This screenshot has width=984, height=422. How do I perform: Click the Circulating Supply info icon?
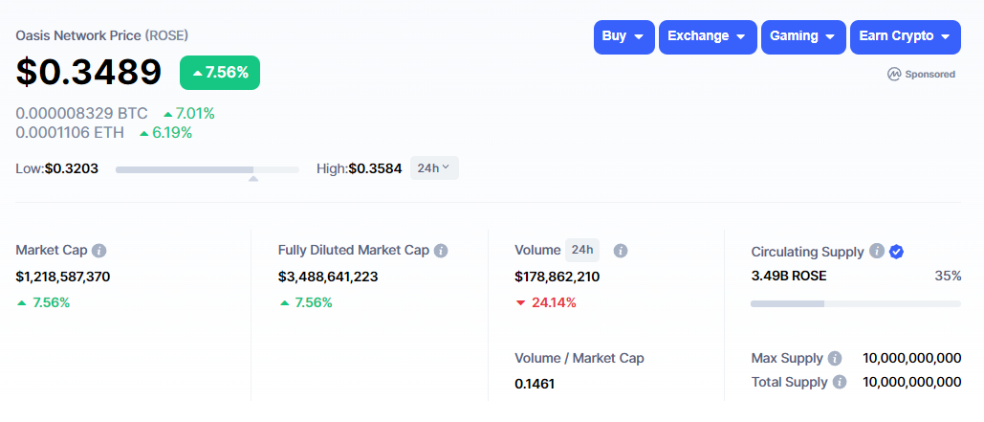point(877,252)
